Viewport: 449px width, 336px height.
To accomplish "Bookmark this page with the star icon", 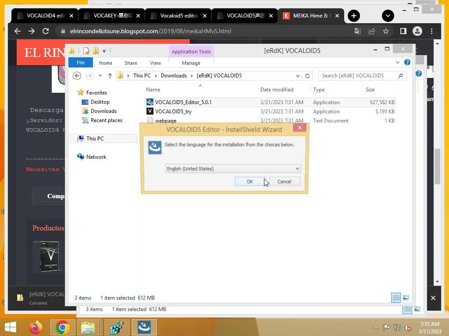I will [x=386, y=31].
